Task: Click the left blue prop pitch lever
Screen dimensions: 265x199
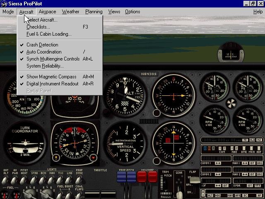Action: pos(121,177)
